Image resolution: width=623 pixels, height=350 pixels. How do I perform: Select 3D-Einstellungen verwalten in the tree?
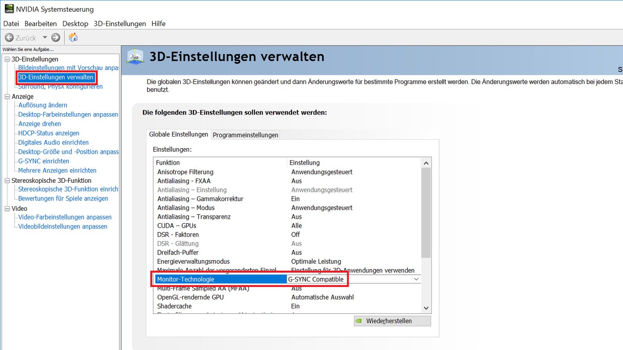pos(56,77)
